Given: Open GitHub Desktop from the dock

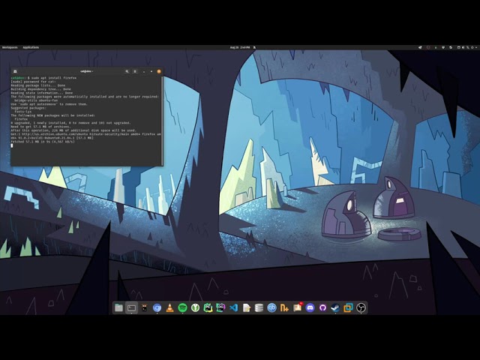Looking at the screenshot, I should pos(322,307).
